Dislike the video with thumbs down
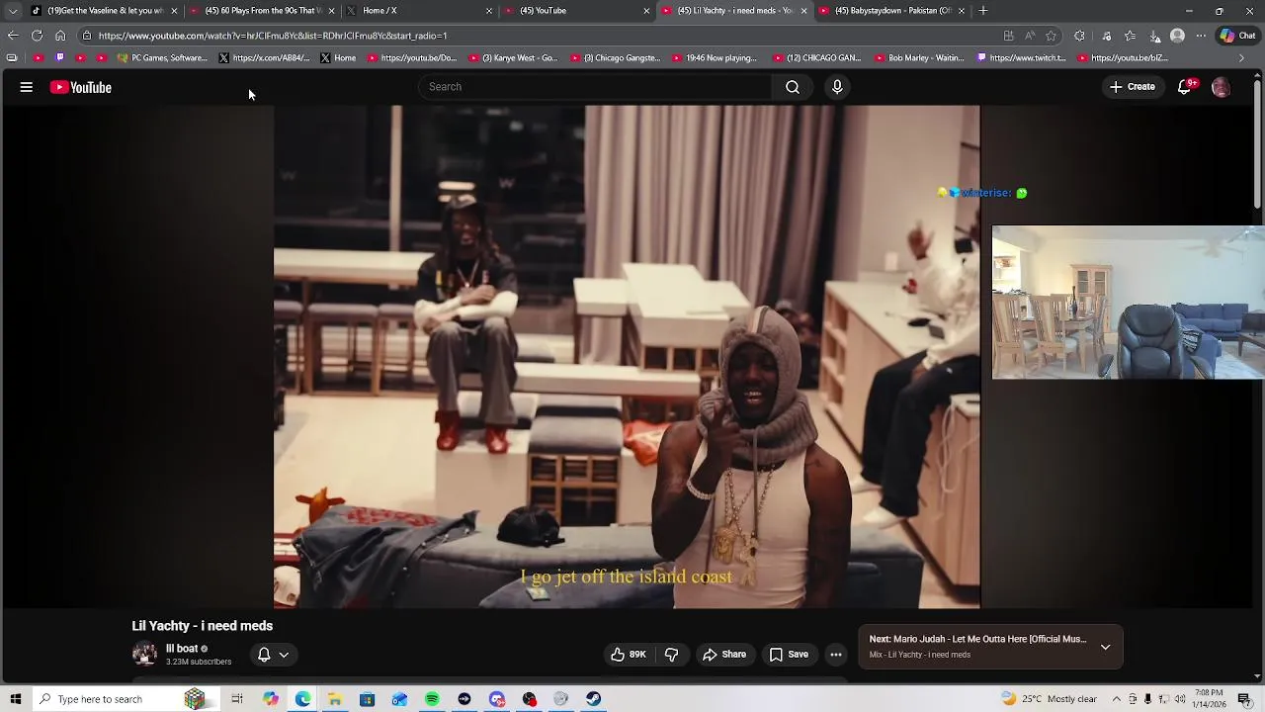 click(x=671, y=655)
